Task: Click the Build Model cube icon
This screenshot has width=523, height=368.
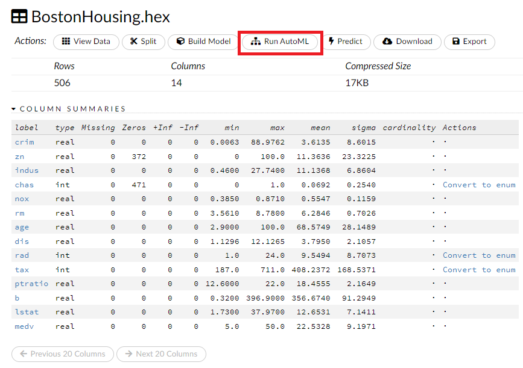Action: [180, 42]
